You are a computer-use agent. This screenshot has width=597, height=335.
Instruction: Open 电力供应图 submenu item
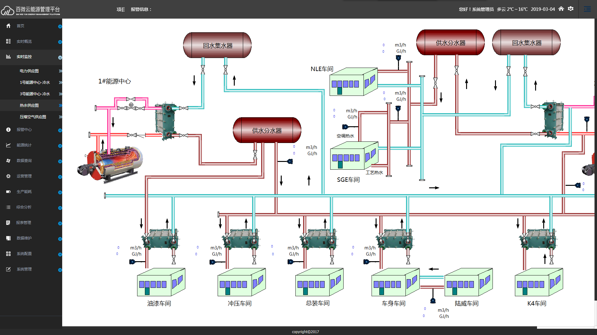coord(29,71)
